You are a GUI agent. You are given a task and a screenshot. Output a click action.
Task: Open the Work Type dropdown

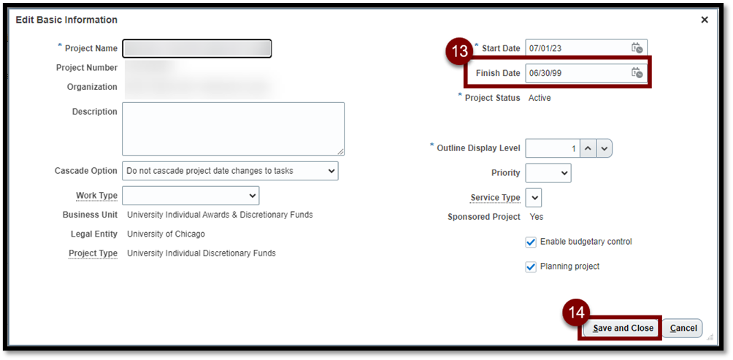[191, 196]
